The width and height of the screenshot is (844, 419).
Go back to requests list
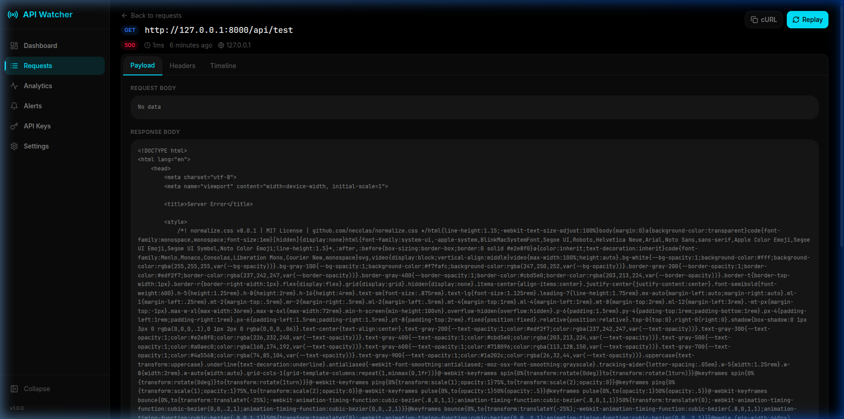[x=156, y=16]
